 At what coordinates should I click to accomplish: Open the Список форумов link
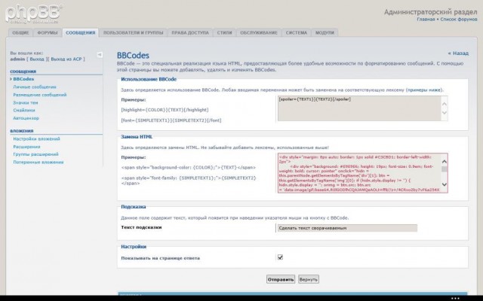tap(457, 19)
